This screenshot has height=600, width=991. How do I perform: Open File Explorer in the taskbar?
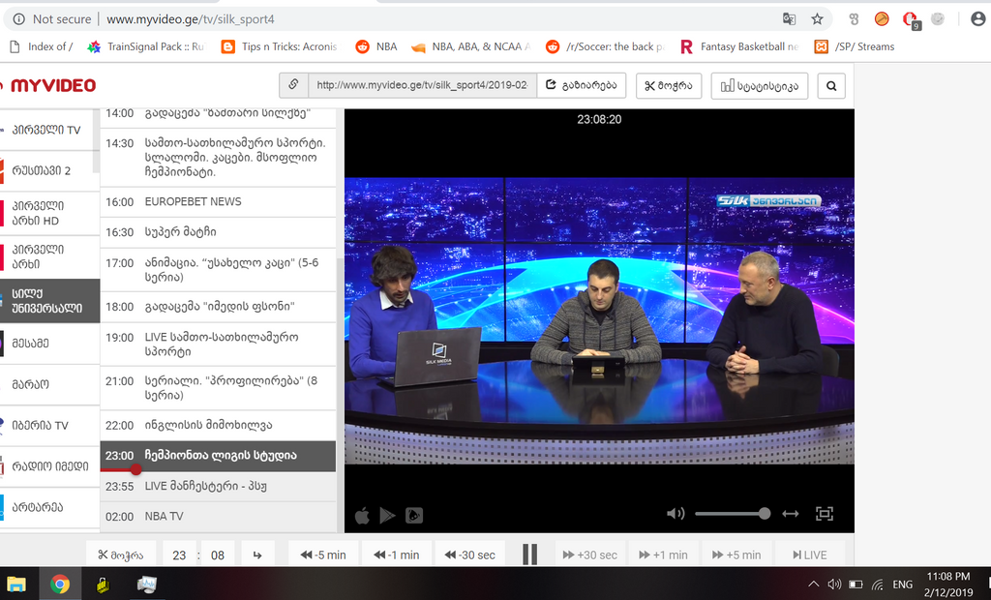[x=16, y=584]
